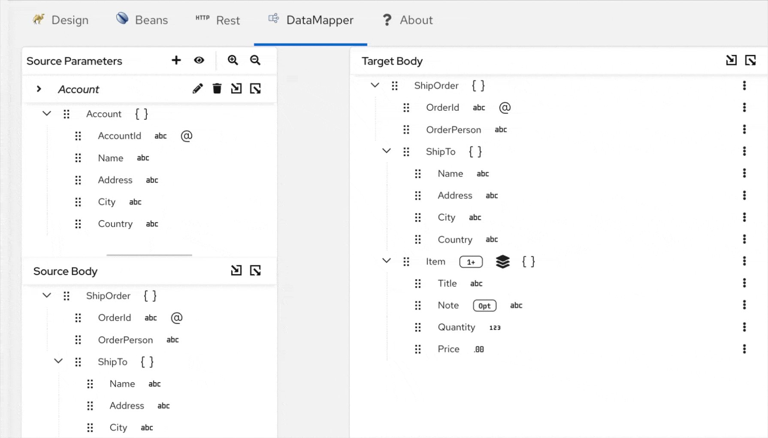Attach schema to Account parameter
Image resolution: width=768 pixels, height=438 pixels.
coord(236,89)
